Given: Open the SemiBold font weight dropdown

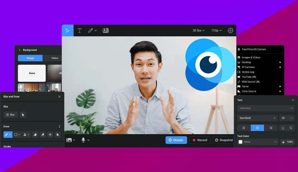Looking at the screenshot, I should (257, 118).
